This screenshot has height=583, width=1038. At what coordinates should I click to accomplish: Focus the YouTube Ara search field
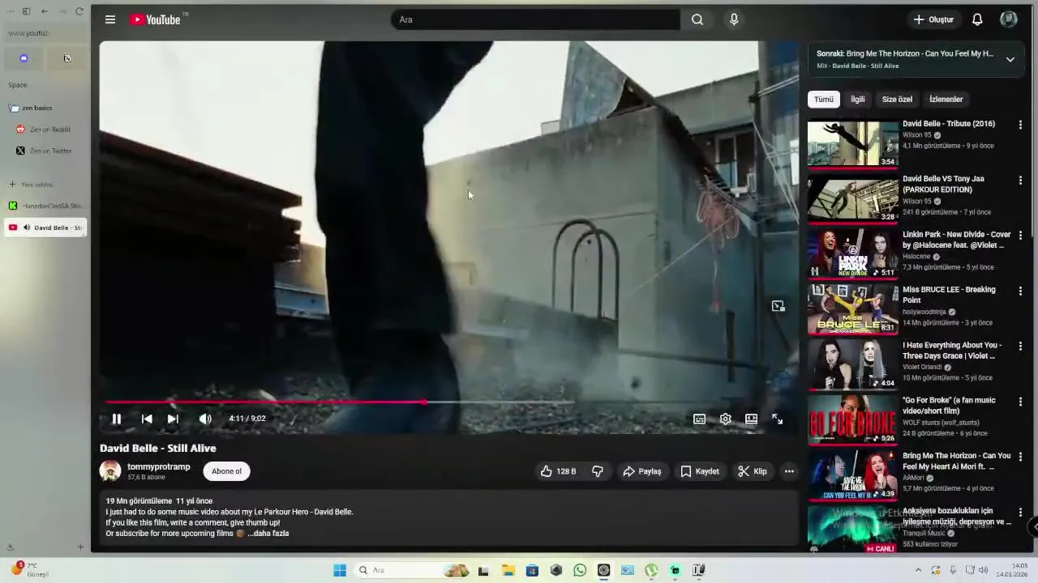[x=536, y=19]
